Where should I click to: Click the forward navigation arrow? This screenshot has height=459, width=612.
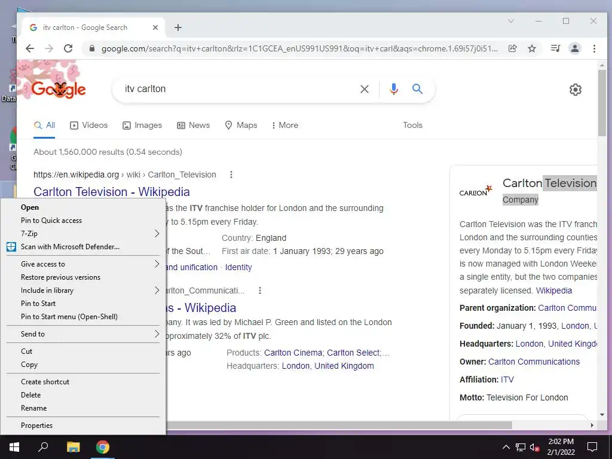pyautogui.click(x=49, y=48)
